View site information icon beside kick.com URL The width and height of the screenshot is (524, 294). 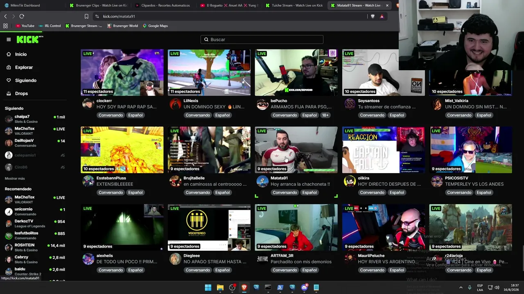[97, 16]
